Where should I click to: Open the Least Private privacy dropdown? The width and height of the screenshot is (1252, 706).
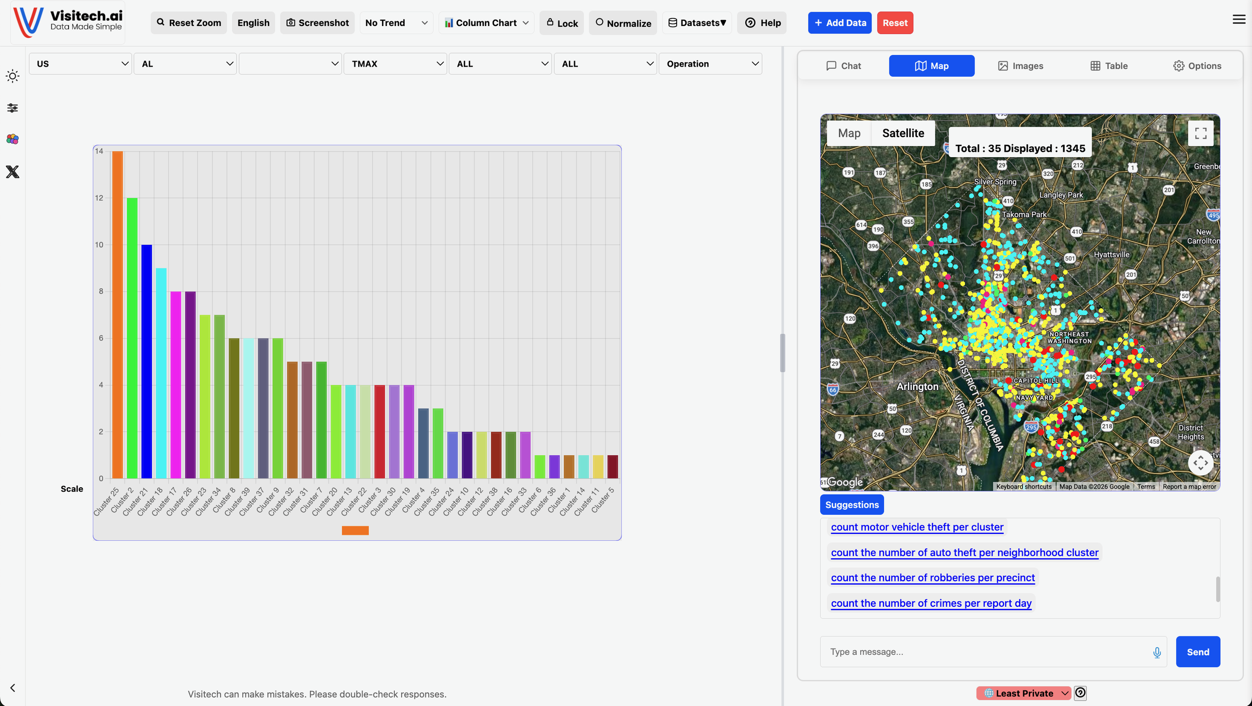click(x=1023, y=693)
